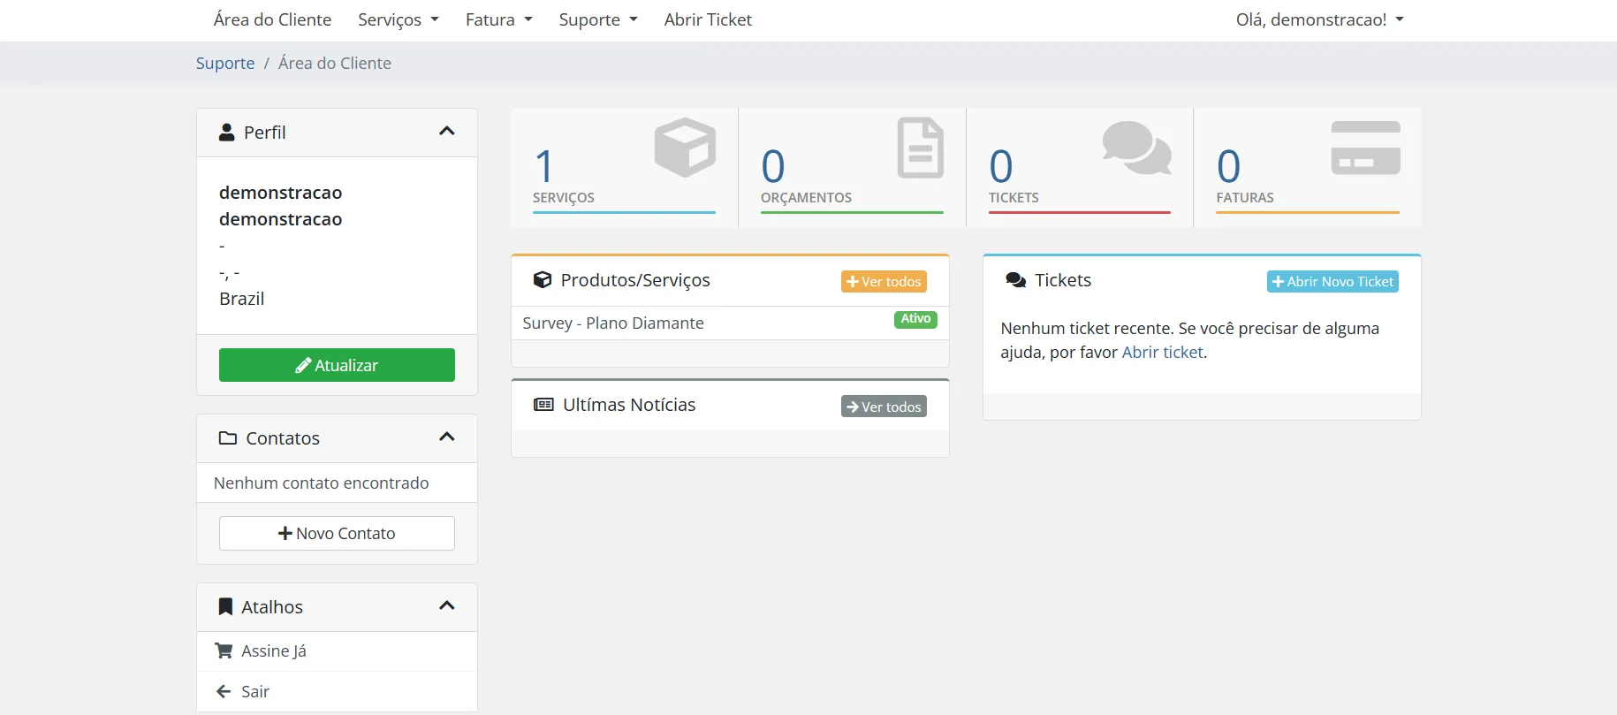Click the Brazil country text in Perfil

click(241, 299)
